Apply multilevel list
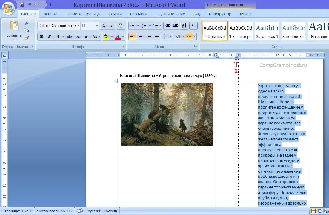 tap(156, 26)
